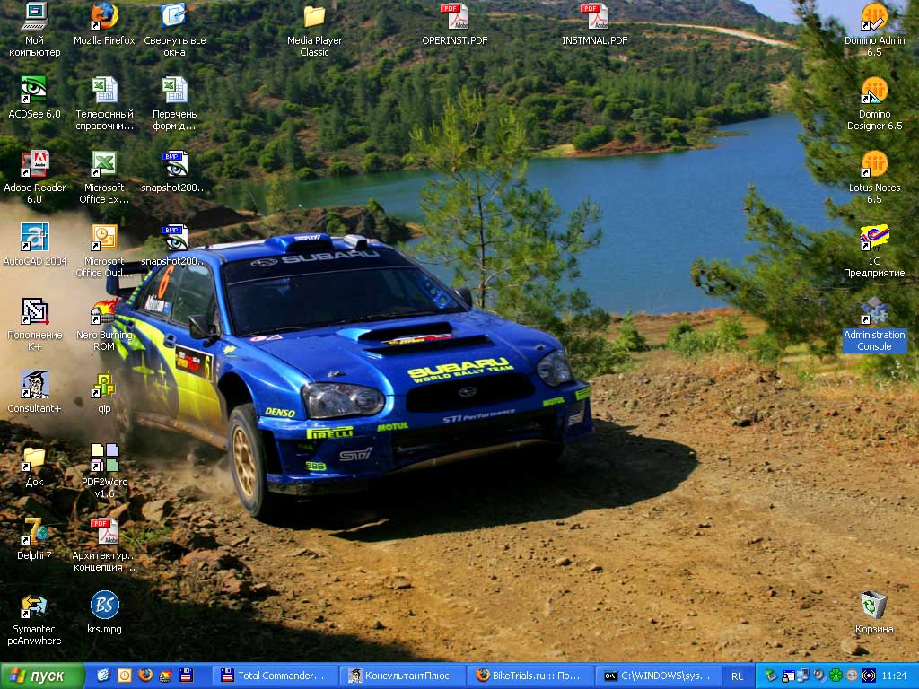Click the 1C Предприятие desktop icon

[x=874, y=238]
